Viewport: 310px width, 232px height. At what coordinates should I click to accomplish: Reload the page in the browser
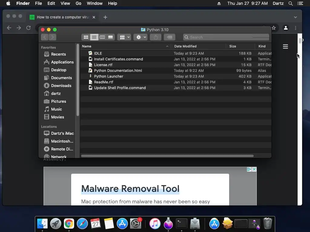28,28
